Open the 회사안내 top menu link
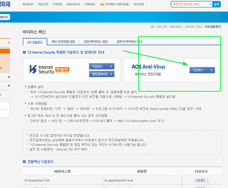 tap(28, 4)
